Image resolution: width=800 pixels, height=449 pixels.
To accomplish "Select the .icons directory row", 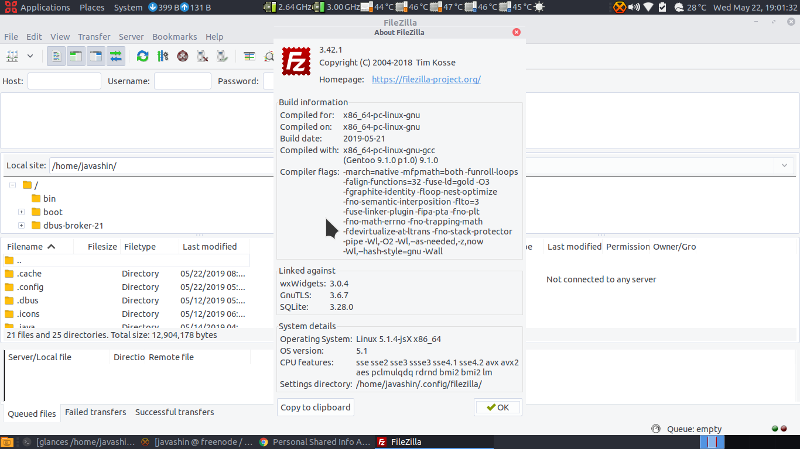I will (x=127, y=314).
